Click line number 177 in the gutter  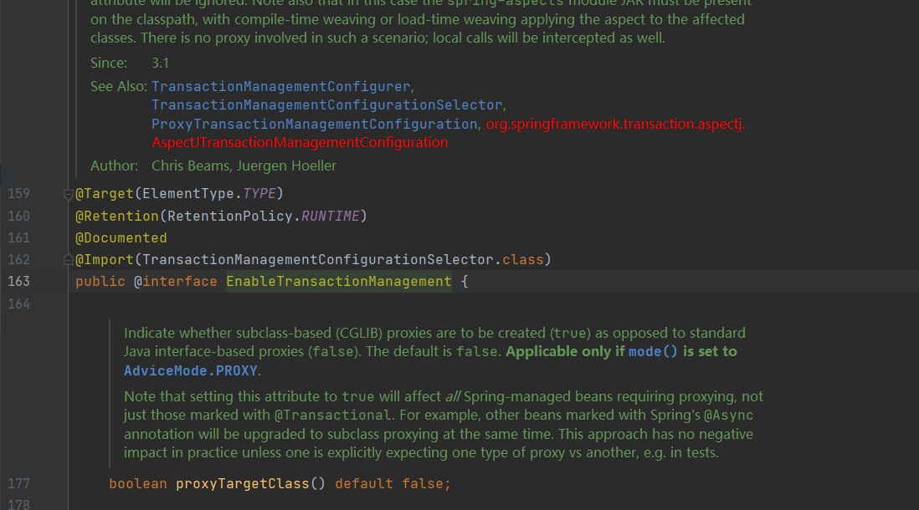tap(18, 483)
